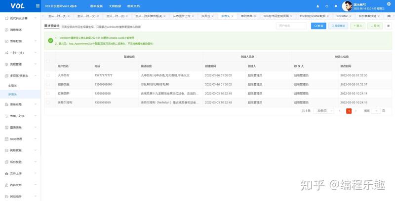Click the user profile icon in header
Screen dimensions: 395x201
(317, 6)
